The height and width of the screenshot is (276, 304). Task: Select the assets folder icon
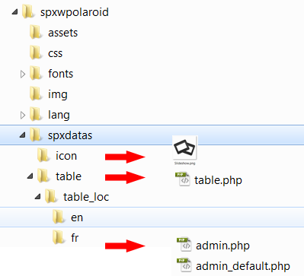pyautogui.click(x=35, y=32)
